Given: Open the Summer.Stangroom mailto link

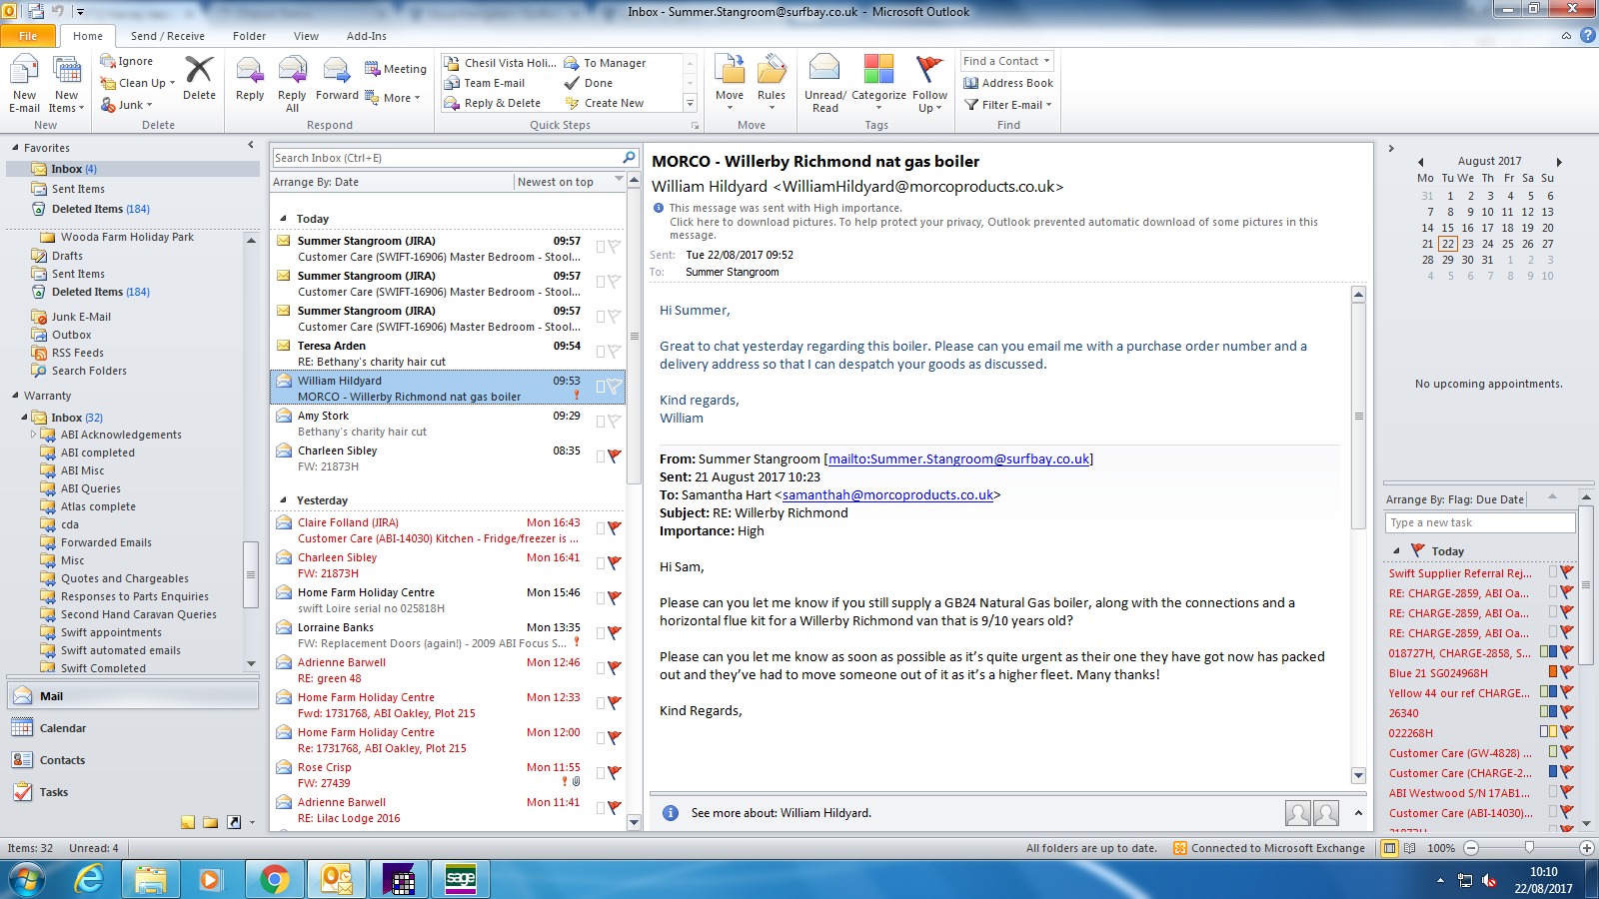Looking at the screenshot, I should click(x=957, y=459).
